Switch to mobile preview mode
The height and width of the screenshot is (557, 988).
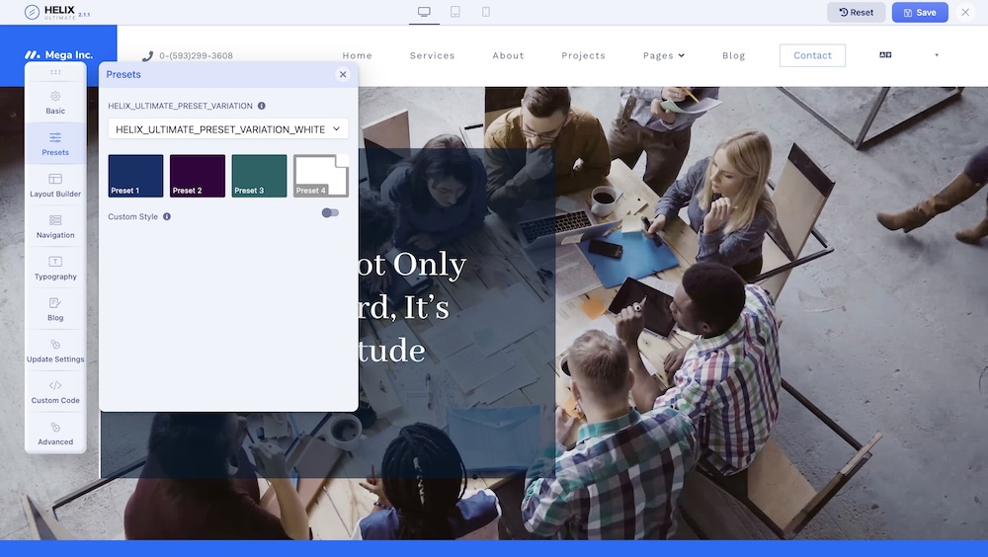point(485,12)
